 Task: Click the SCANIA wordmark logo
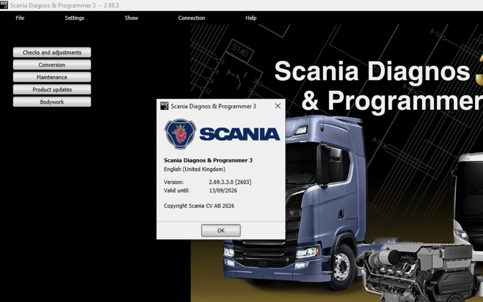click(x=240, y=134)
